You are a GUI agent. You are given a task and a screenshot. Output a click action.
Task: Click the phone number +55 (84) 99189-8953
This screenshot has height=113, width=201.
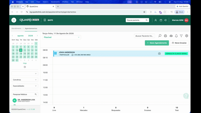[x=82, y=55]
